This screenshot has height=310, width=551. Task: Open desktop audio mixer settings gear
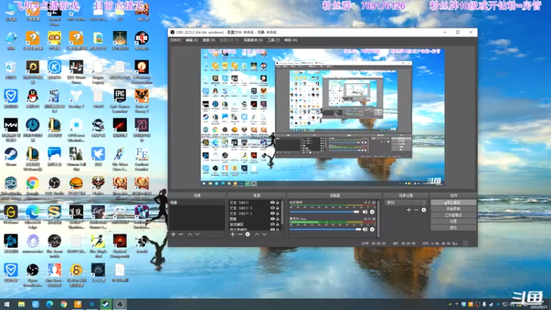372,212
